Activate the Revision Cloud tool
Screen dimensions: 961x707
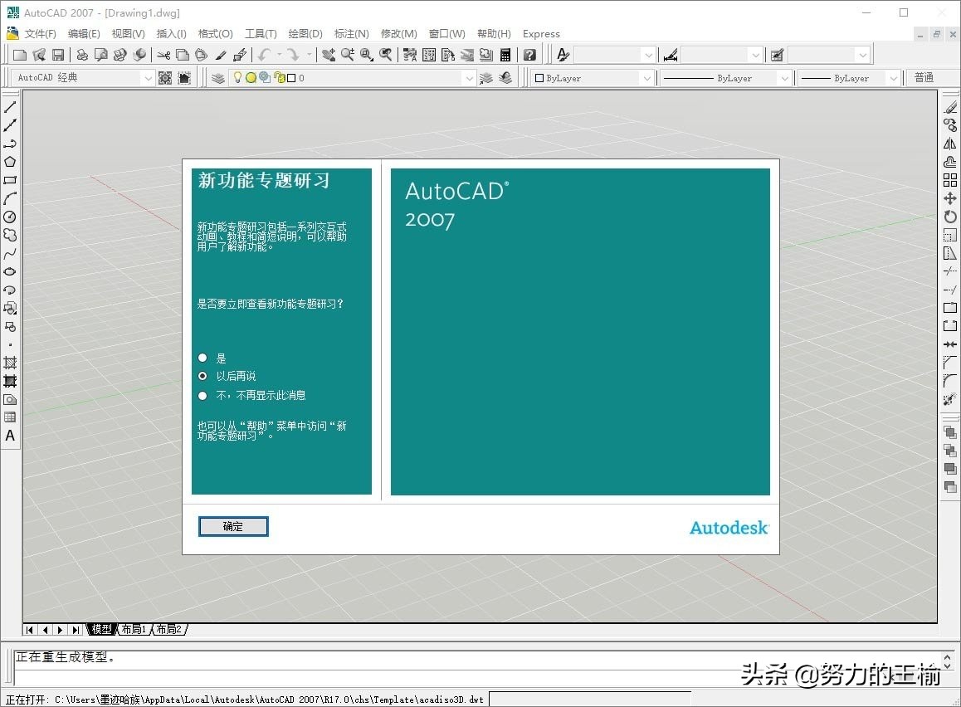[10, 236]
